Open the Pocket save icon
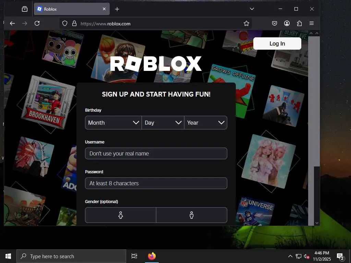351x263 pixels. click(x=275, y=23)
